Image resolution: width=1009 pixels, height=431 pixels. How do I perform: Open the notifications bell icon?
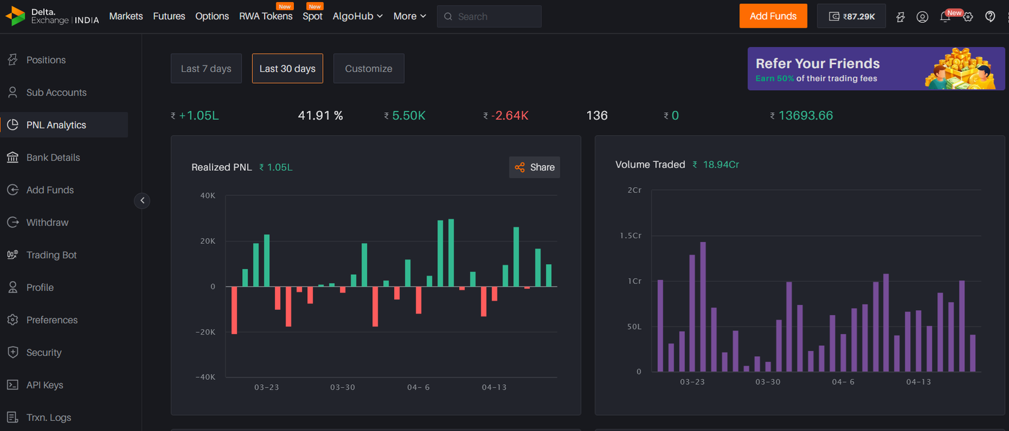click(x=945, y=17)
